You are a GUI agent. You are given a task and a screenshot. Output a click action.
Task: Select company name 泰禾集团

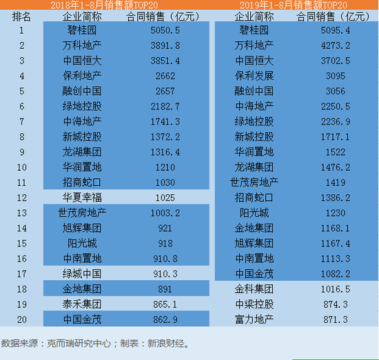click(82, 304)
